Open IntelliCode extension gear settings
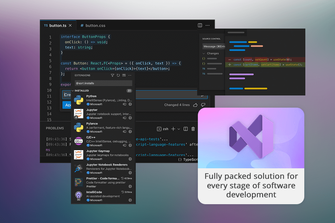The height and width of the screenshot is (223, 335). [130, 200]
